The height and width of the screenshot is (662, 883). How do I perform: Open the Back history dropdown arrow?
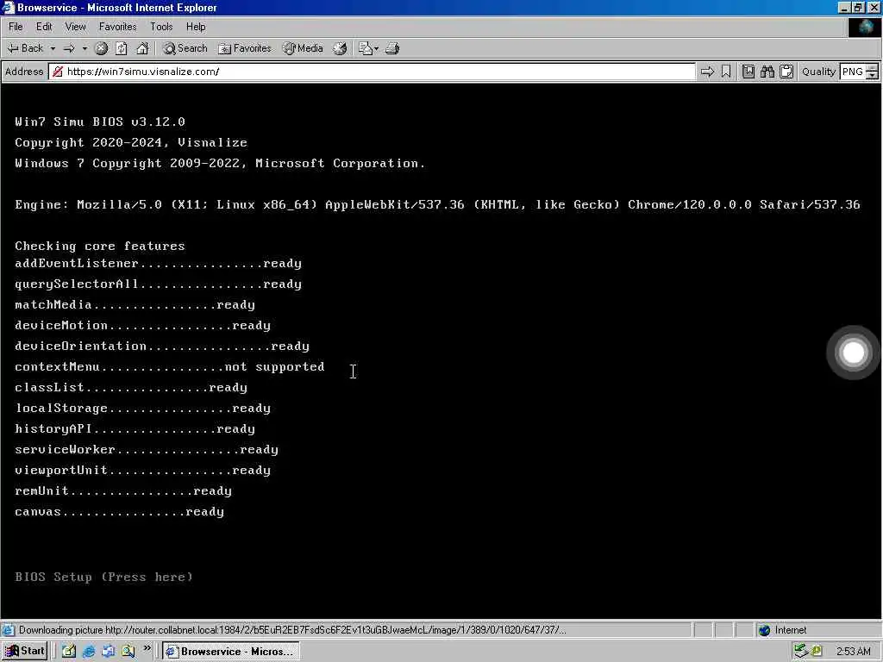[53, 48]
